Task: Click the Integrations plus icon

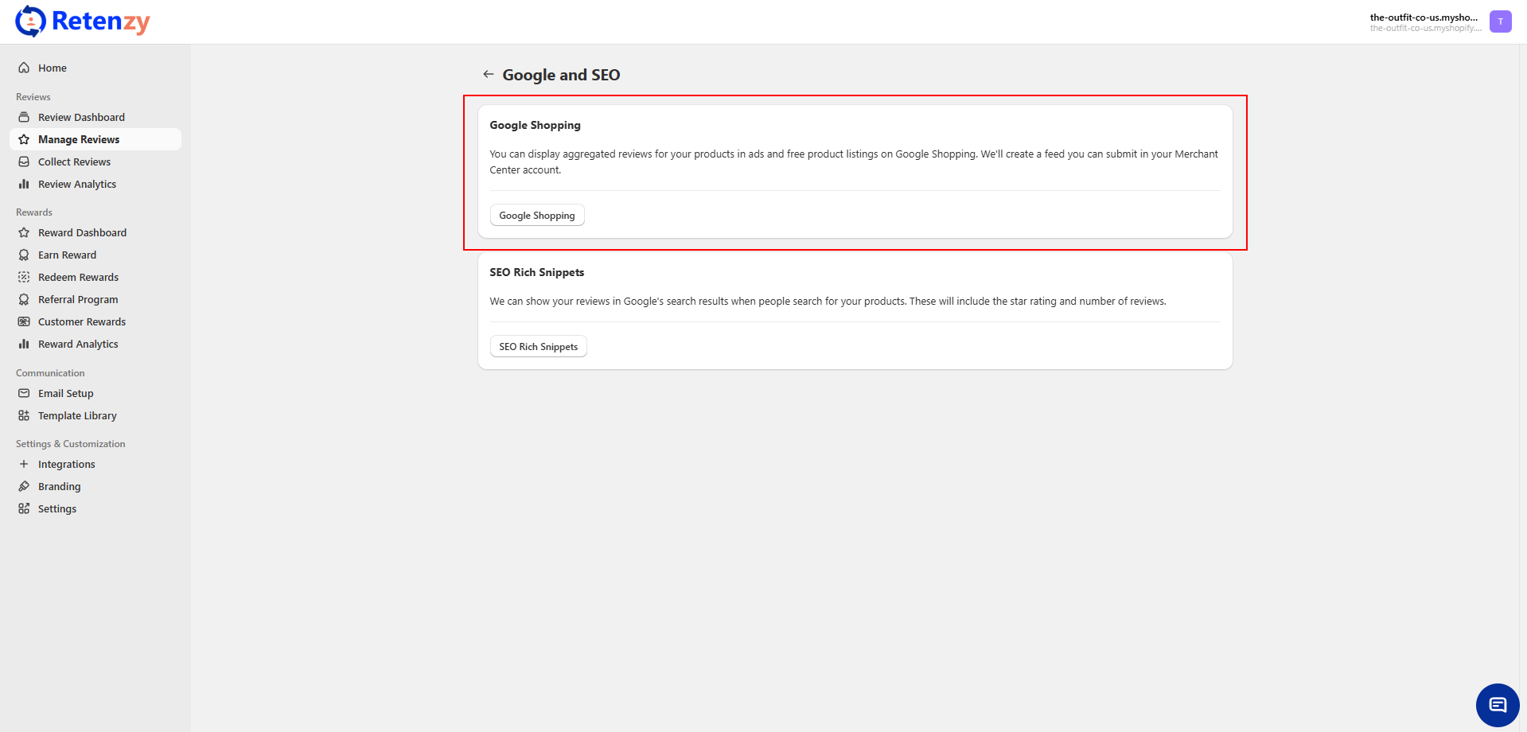Action: (24, 465)
